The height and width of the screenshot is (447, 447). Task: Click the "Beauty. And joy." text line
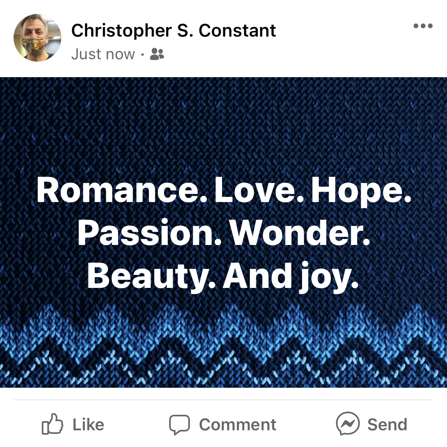pos(223,276)
